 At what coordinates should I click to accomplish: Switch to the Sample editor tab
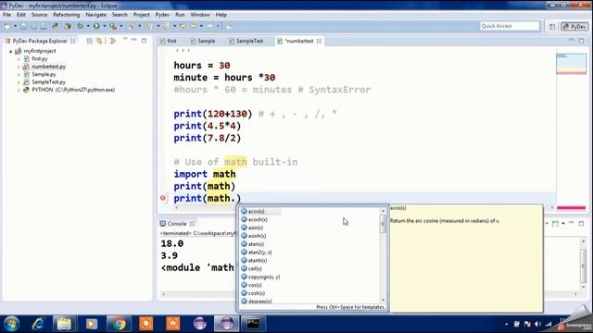pos(203,41)
